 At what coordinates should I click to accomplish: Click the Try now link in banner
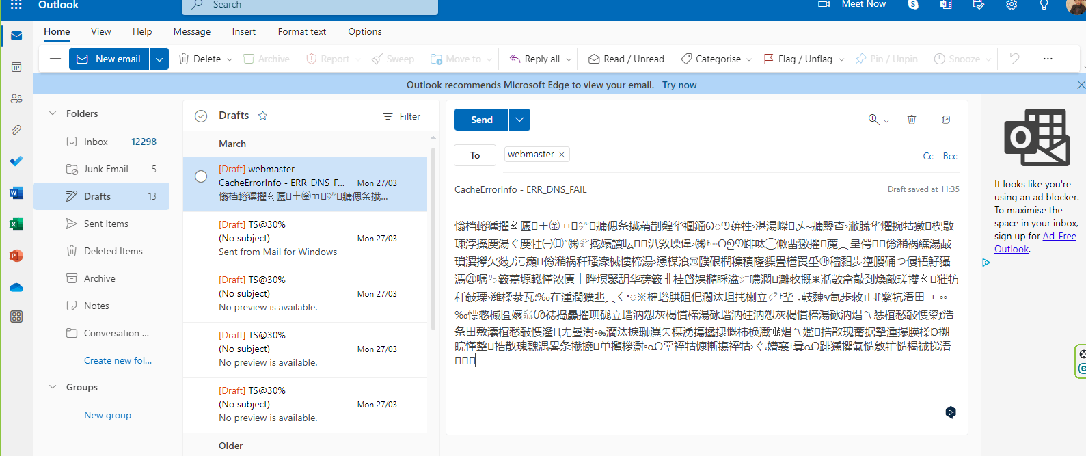679,85
